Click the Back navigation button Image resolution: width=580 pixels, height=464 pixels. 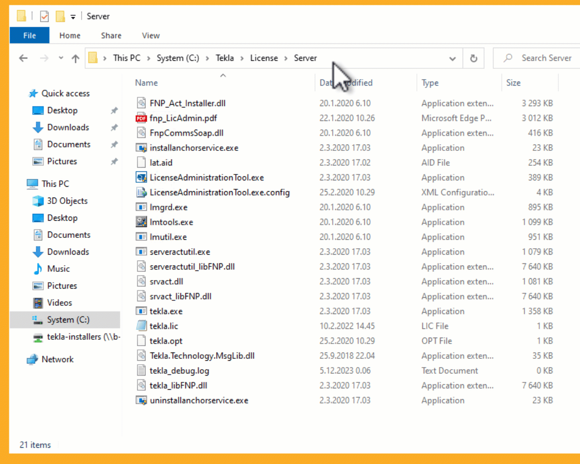(x=23, y=58)
